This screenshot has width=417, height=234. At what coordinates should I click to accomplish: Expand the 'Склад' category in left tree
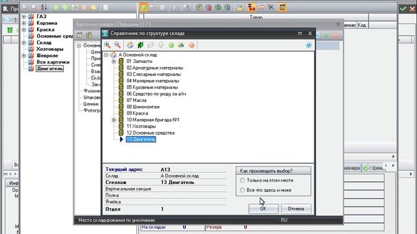tap(23, 43)
